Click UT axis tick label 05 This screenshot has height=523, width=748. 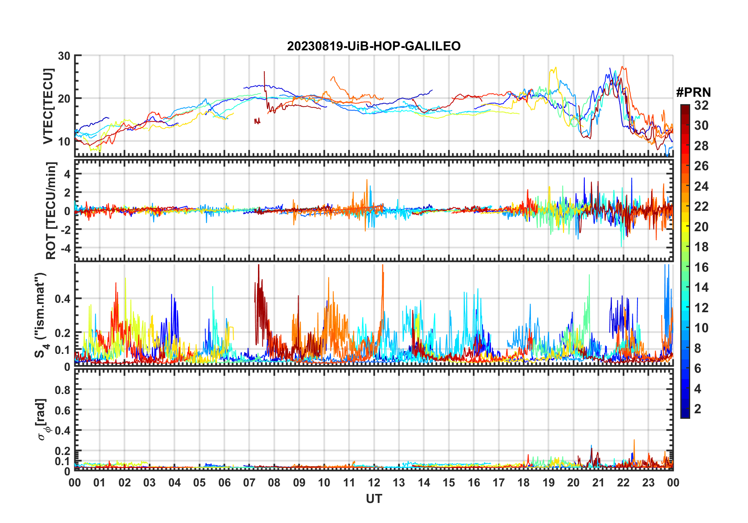(199, 482)
